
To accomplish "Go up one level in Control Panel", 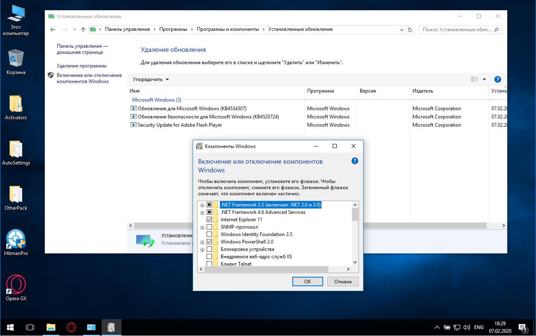I will (83, 30).
